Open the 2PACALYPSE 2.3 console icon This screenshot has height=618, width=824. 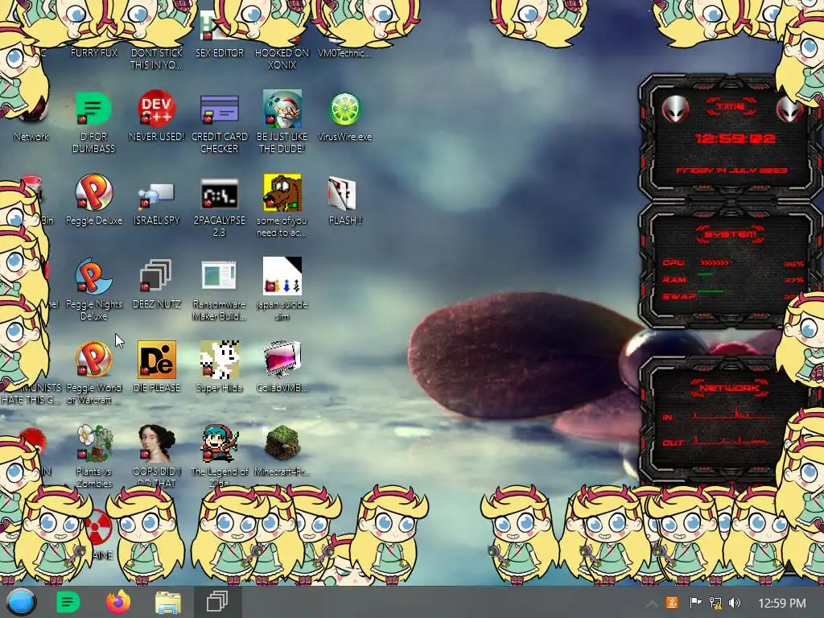tap(219, 194)
